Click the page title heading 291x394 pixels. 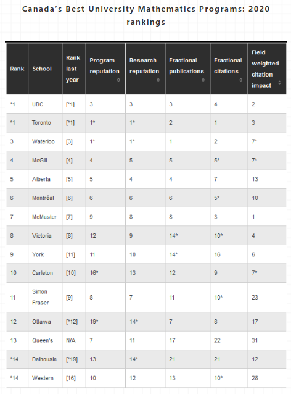pyautogui.click(x=145, y=15)
